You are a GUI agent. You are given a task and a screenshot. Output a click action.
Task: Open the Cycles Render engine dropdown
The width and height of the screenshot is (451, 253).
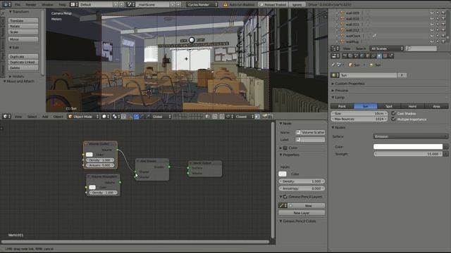pos(202,4)
